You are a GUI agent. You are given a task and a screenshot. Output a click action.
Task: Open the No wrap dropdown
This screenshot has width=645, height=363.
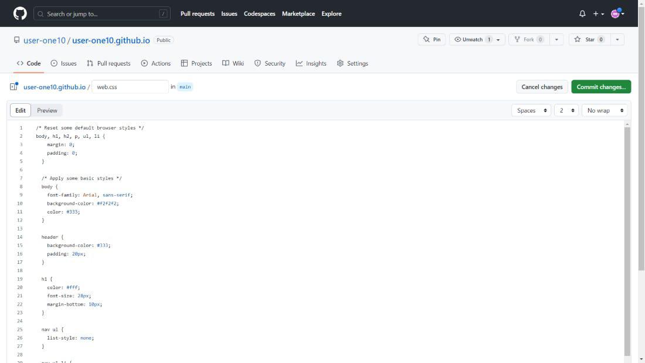coord(604,110)
